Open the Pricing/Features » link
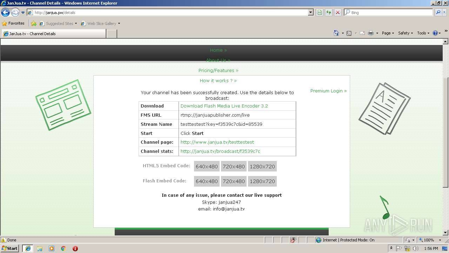 (218, 70)
